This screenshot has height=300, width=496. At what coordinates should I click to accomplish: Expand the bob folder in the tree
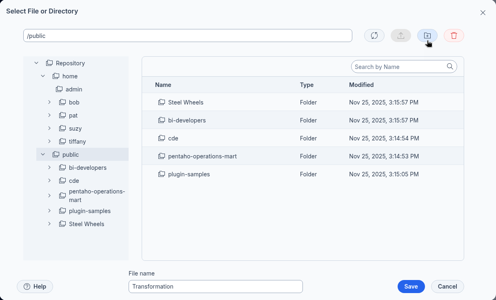(x=49, y=102)
